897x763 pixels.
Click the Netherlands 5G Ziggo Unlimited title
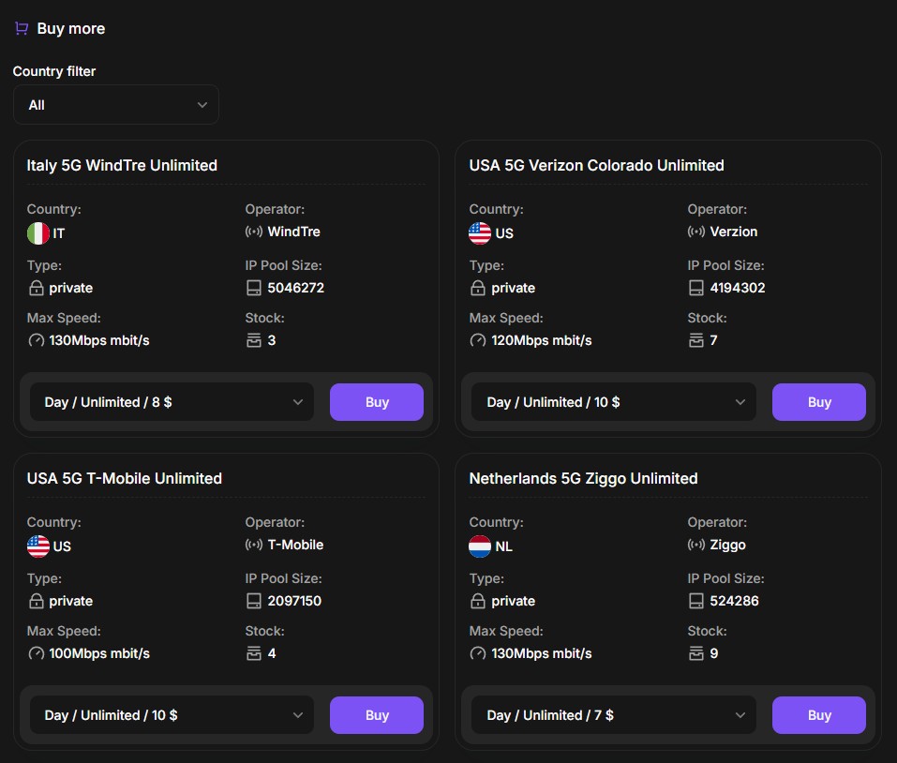pos(583,478)
